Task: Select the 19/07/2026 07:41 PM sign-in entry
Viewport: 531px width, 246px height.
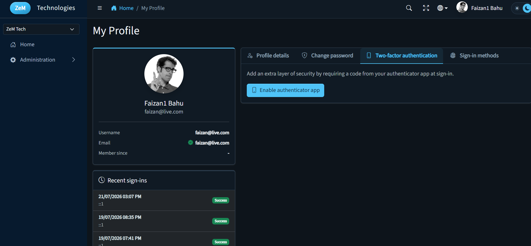Action: click(164, 239)
